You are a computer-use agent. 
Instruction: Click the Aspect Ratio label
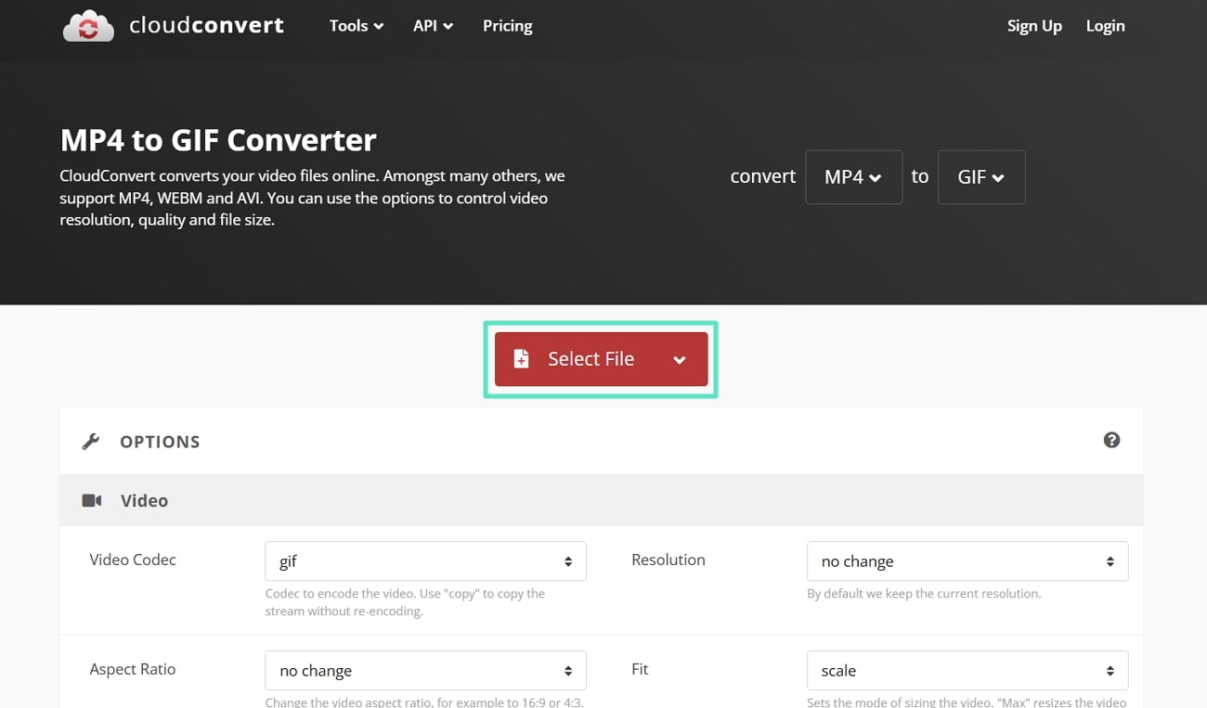[133, 669]
